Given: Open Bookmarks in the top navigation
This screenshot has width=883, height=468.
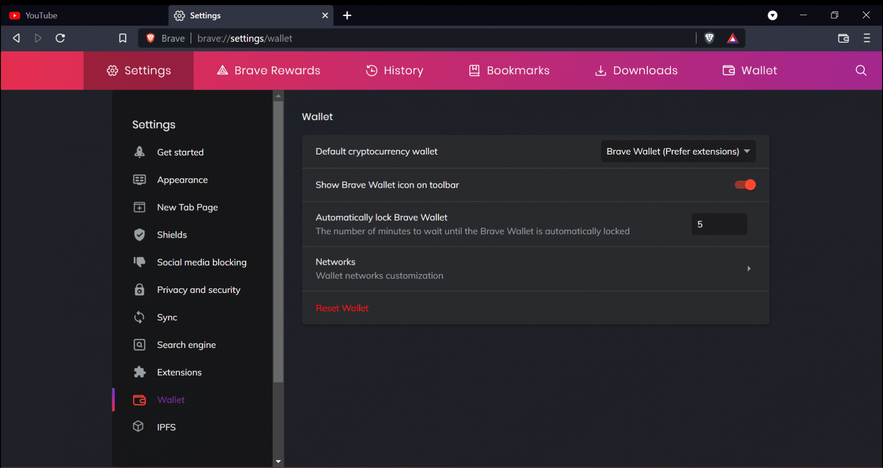Looking at the screenshot, I should pyautogui.click(x=509, y=70).
